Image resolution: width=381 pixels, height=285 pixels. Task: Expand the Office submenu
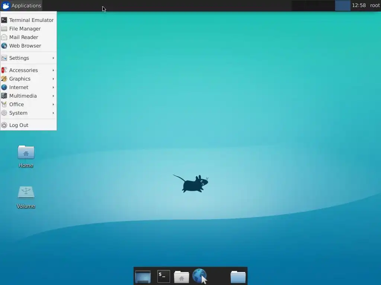(x=28, y=104)
